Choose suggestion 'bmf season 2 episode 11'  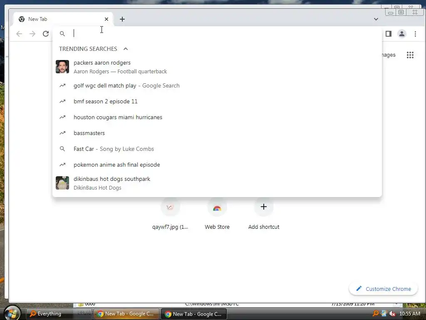tap(217, 101)
